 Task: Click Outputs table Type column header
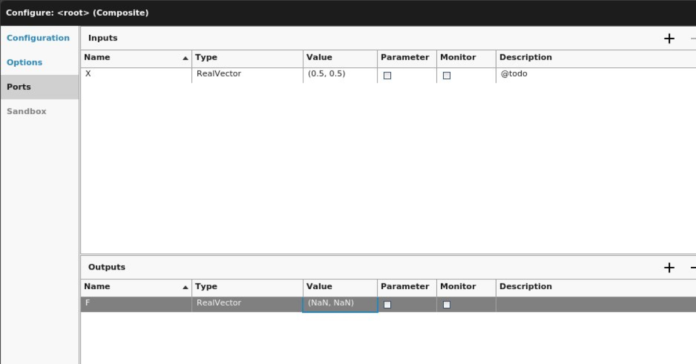pos(247,286)
